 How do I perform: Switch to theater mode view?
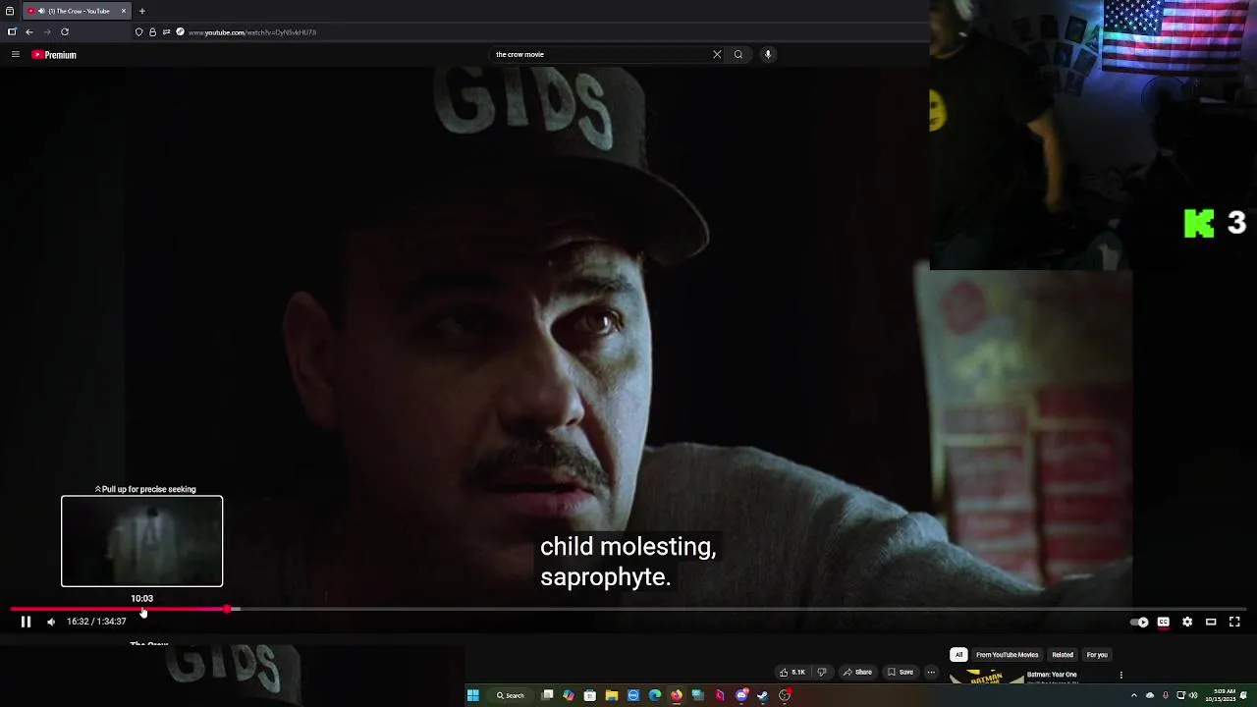[x=1211, y=622]
